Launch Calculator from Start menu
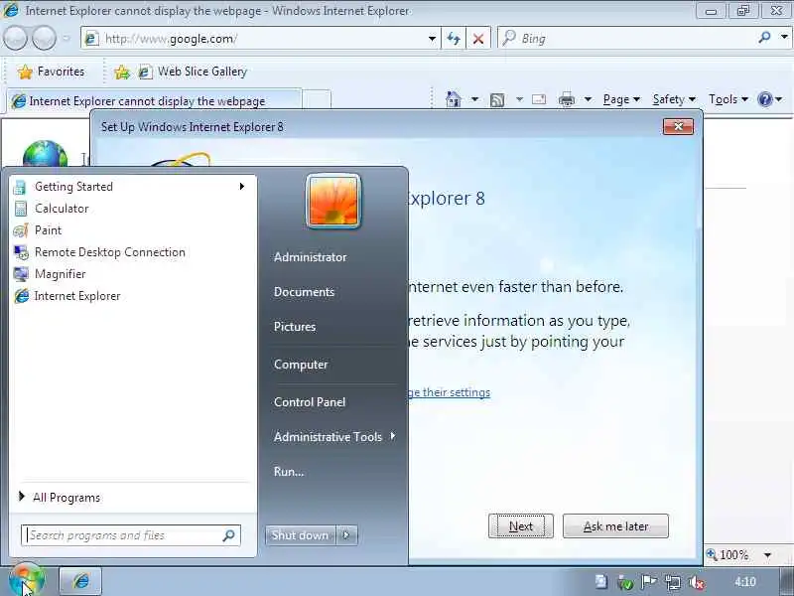 (x=132, y=209)
